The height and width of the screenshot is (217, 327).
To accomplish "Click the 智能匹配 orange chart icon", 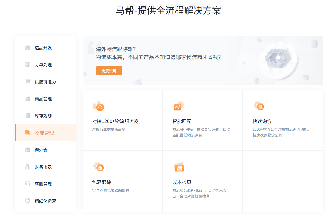I will tap(178, 107).
